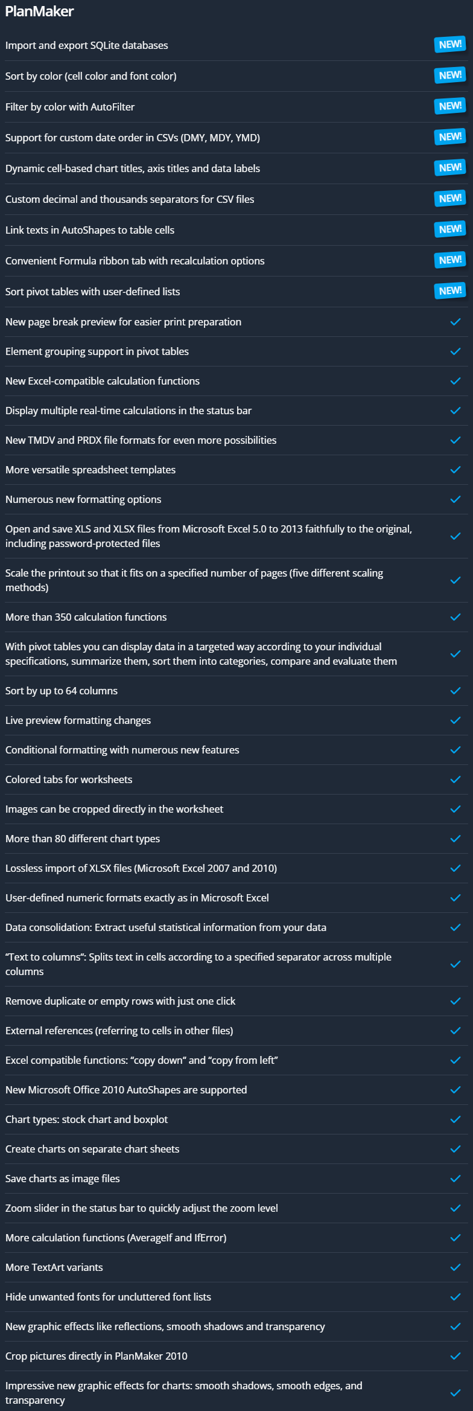Click NEW badge for SQLite databases import
Viewport: 473px width, 1411px height.
[450, 45]
